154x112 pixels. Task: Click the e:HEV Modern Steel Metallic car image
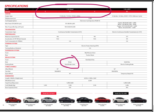(x=139, y=100)
